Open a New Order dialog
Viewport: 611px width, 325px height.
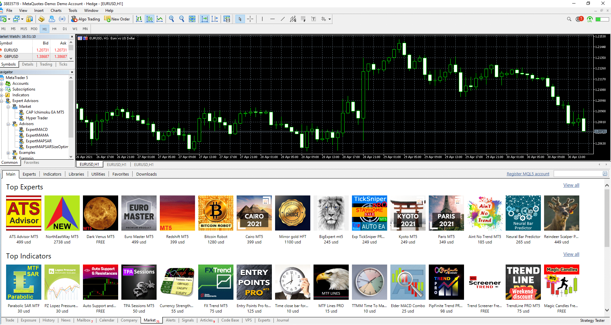point(117,19)
